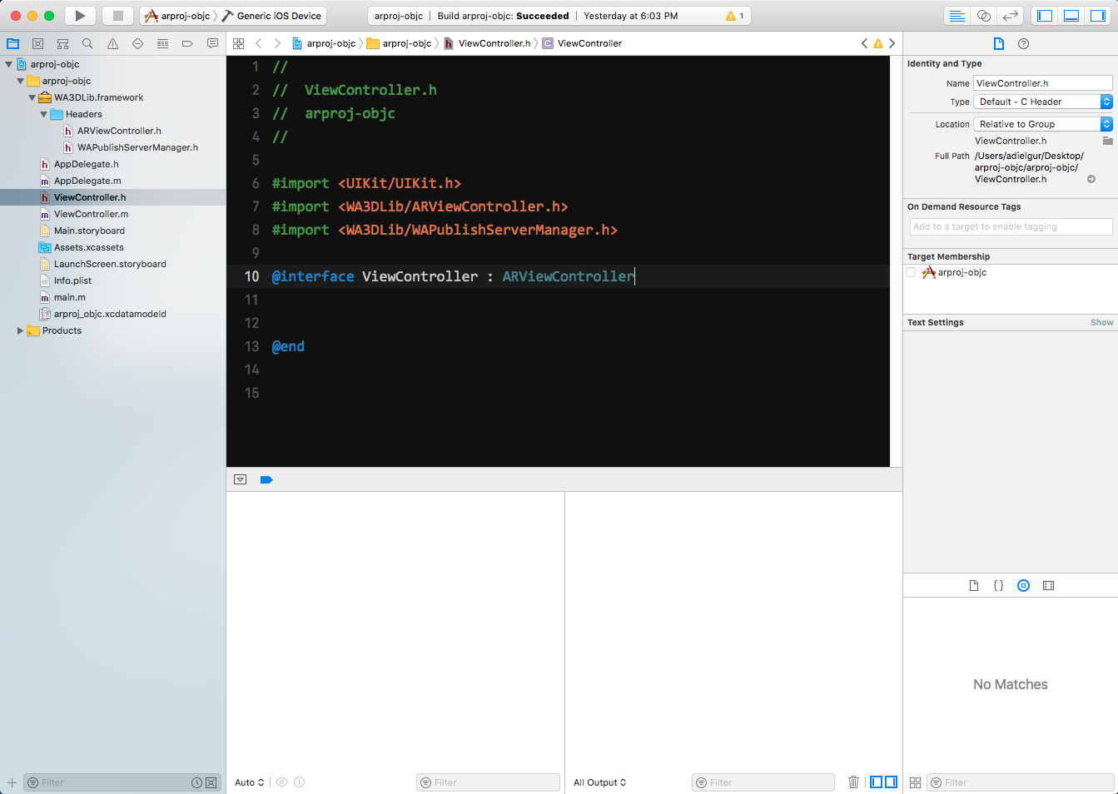Switch to the Standard editor
Screen dimensions: 1118x794
tap(957, 16)
